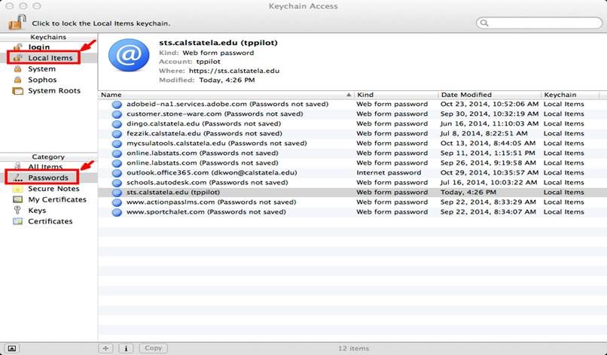Click @ icon beside adobeid-na1.services.adobe.com
The height and width of the screenshot is (355, 607).
[117, 105]
